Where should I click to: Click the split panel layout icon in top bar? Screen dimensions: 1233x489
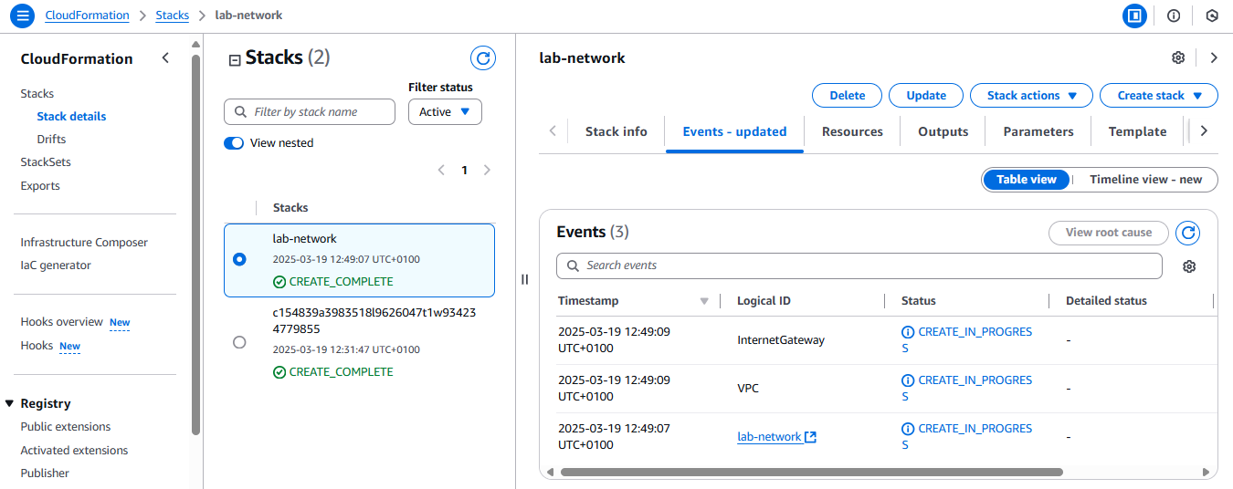coord(1134,16)
